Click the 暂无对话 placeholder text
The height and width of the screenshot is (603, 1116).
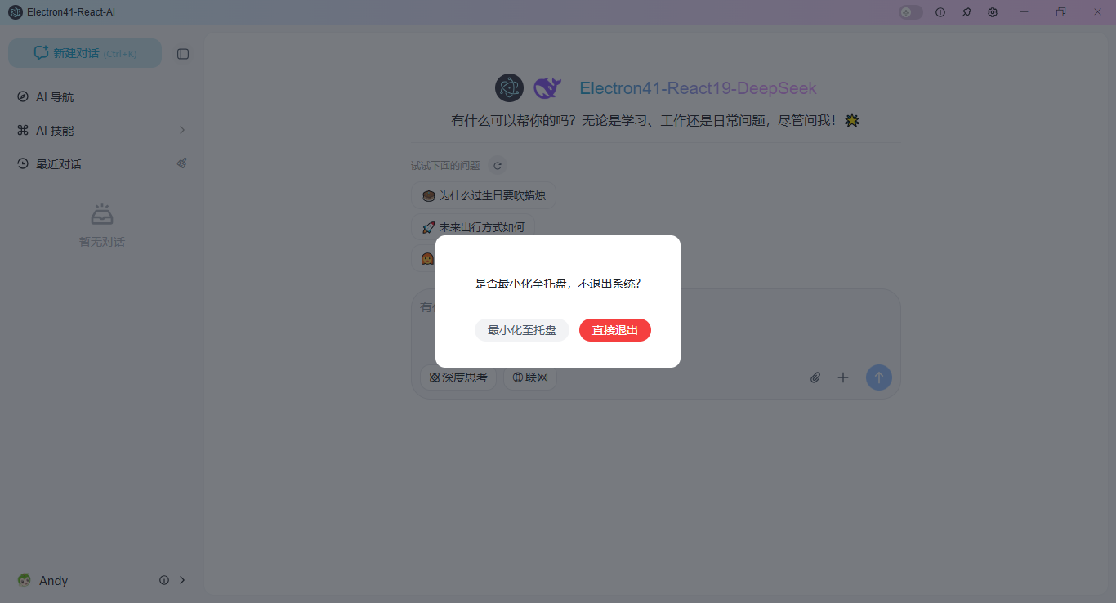click(102, 242)
